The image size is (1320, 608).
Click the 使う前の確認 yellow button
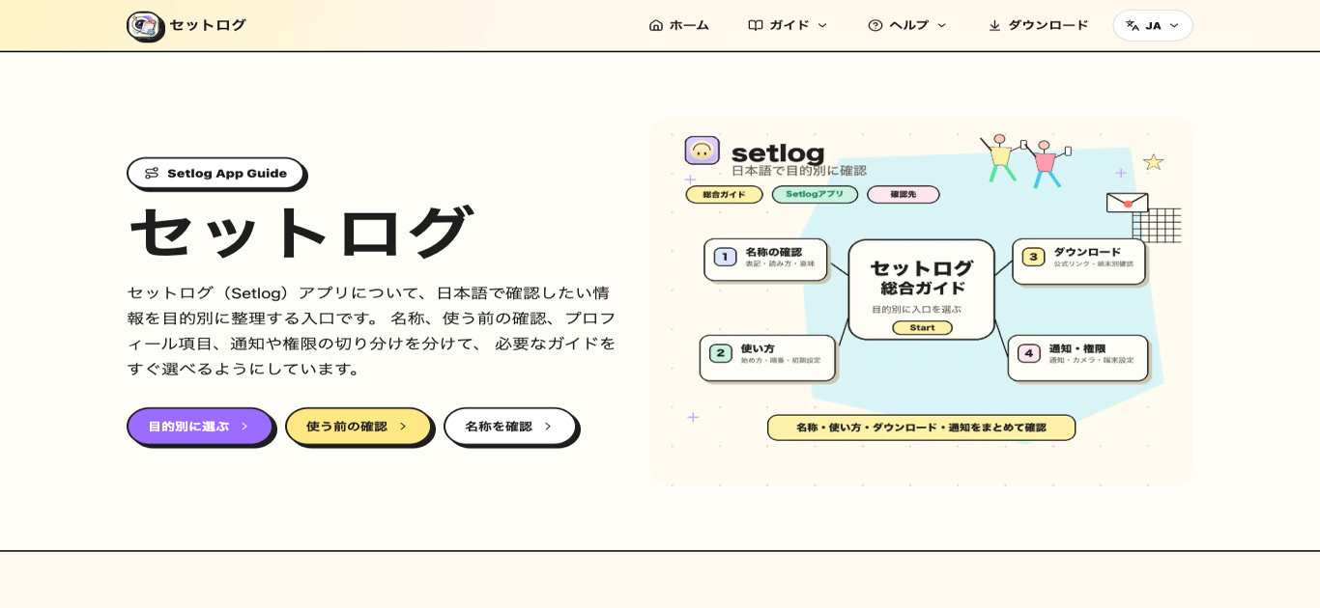click(359, 427)
